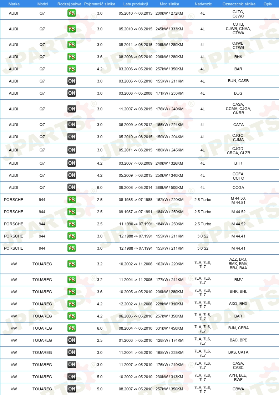The width and height of the screenshot is (279, 395).
Task: Click the Pojemność silnika column header
Action: click(100, 4)
